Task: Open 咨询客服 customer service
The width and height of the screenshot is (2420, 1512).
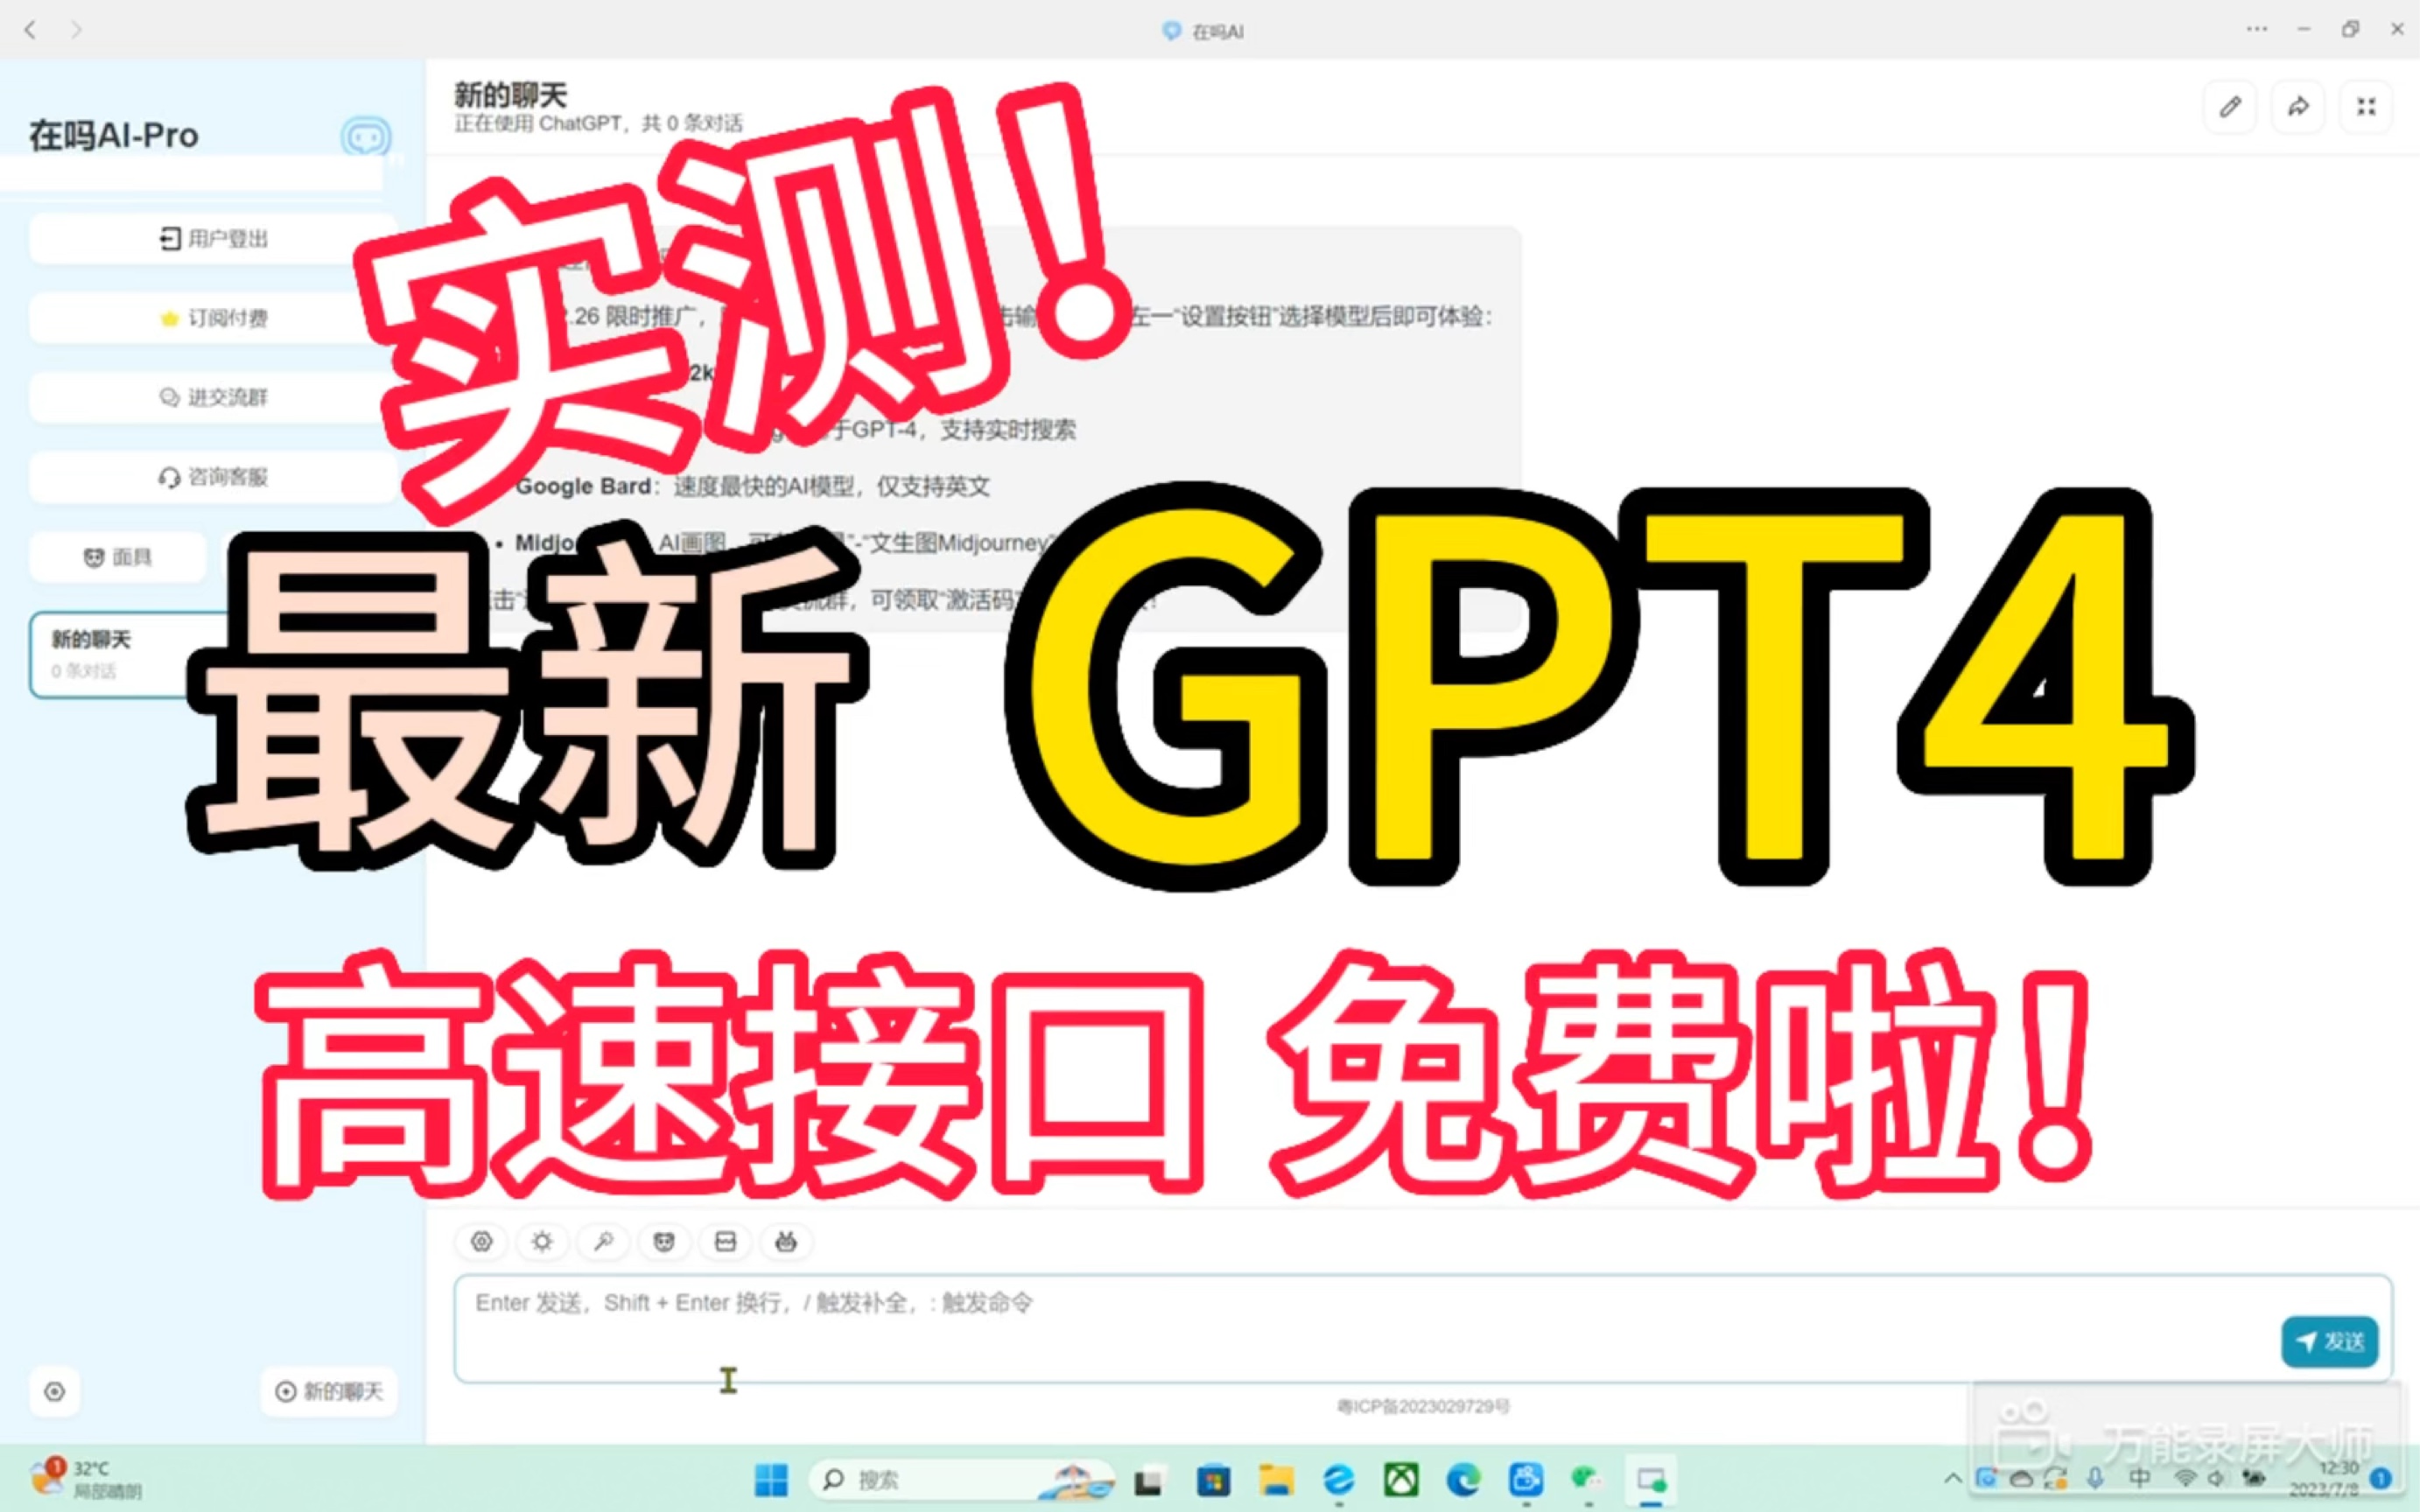Action: pos(211,477)
